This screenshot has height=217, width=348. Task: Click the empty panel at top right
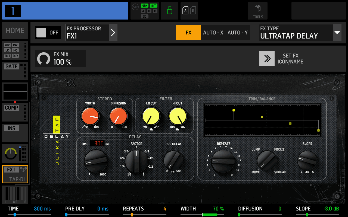(x=319, y=11)
